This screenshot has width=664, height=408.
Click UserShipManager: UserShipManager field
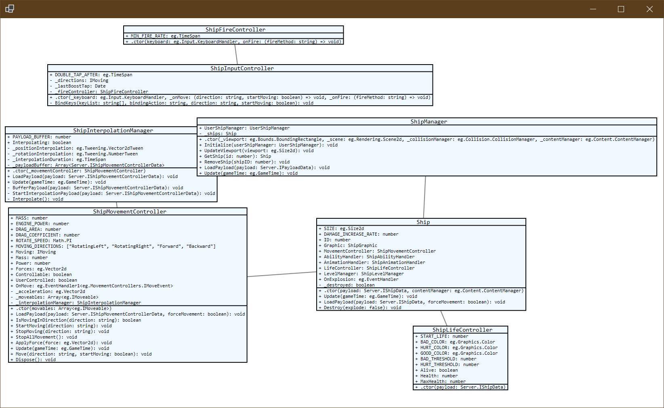pos(244,128)
